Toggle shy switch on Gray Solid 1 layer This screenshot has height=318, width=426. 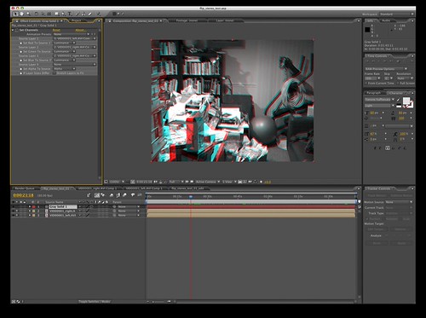click(x=80, y=207)
